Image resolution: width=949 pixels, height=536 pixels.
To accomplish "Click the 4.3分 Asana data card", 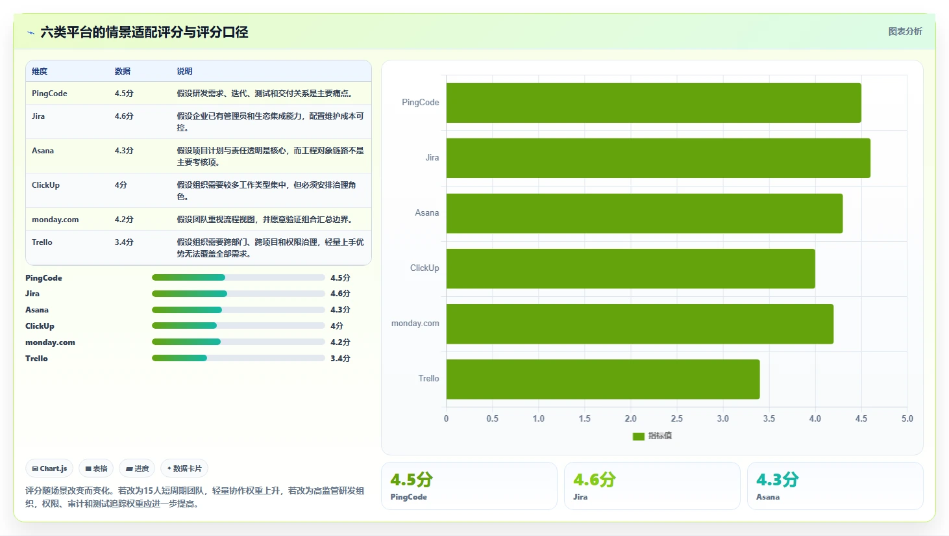I will click(835, 486).
